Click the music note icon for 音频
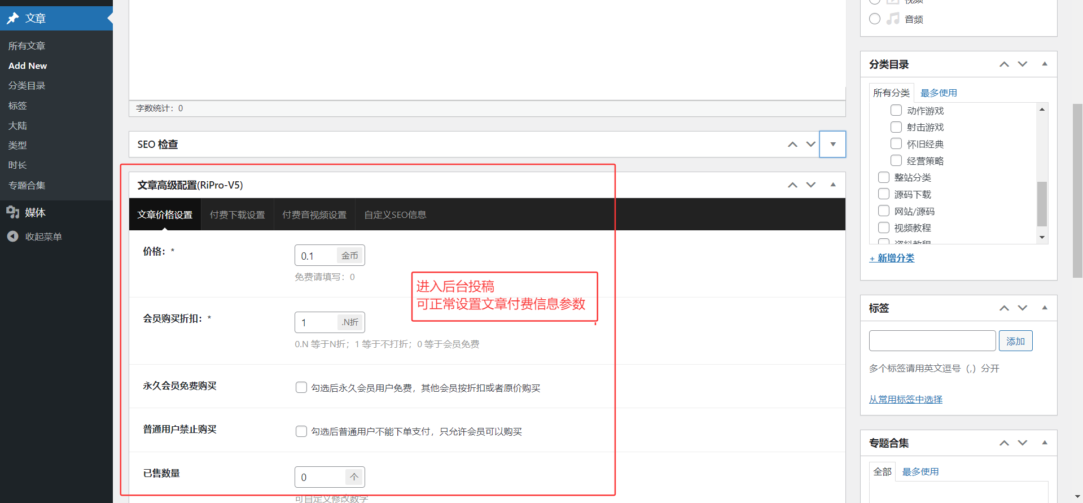 [x=893, y=19]
